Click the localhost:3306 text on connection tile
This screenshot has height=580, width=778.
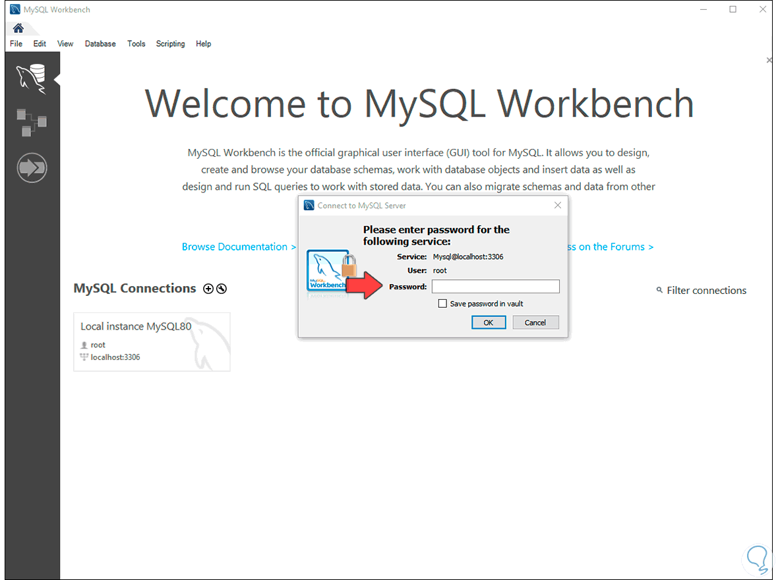tap(115, 357)
